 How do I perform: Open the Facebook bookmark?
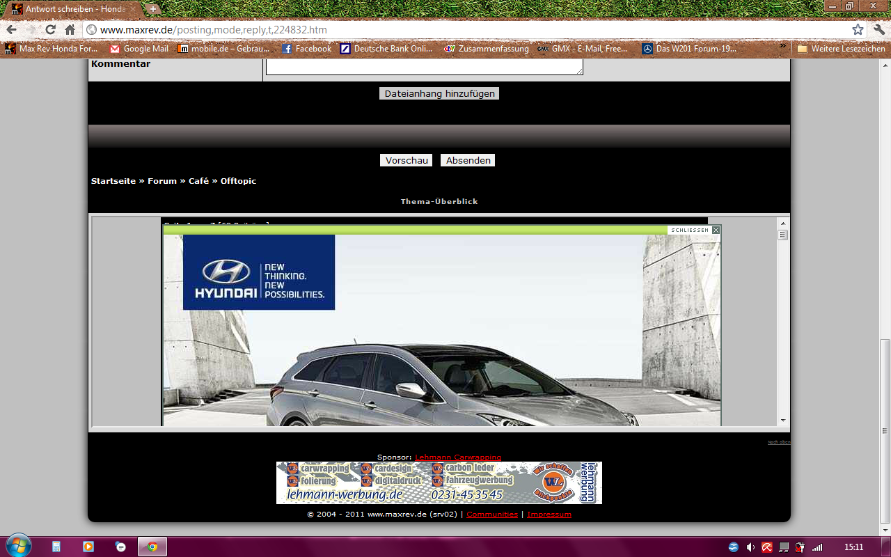click(306, 49)
